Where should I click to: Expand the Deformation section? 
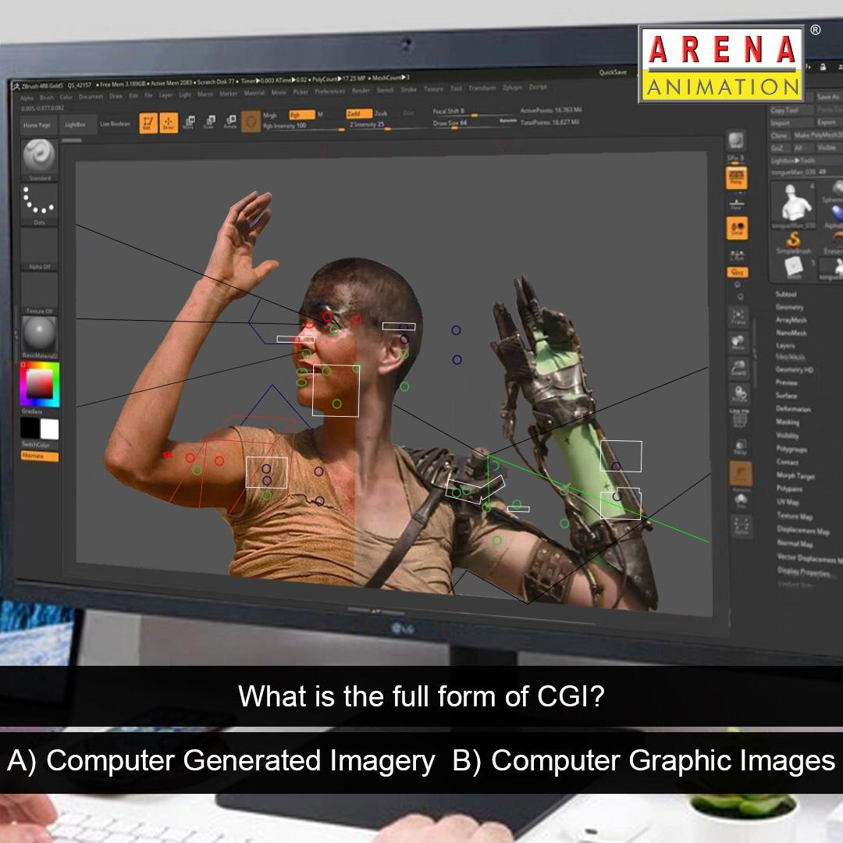[794, 409]
